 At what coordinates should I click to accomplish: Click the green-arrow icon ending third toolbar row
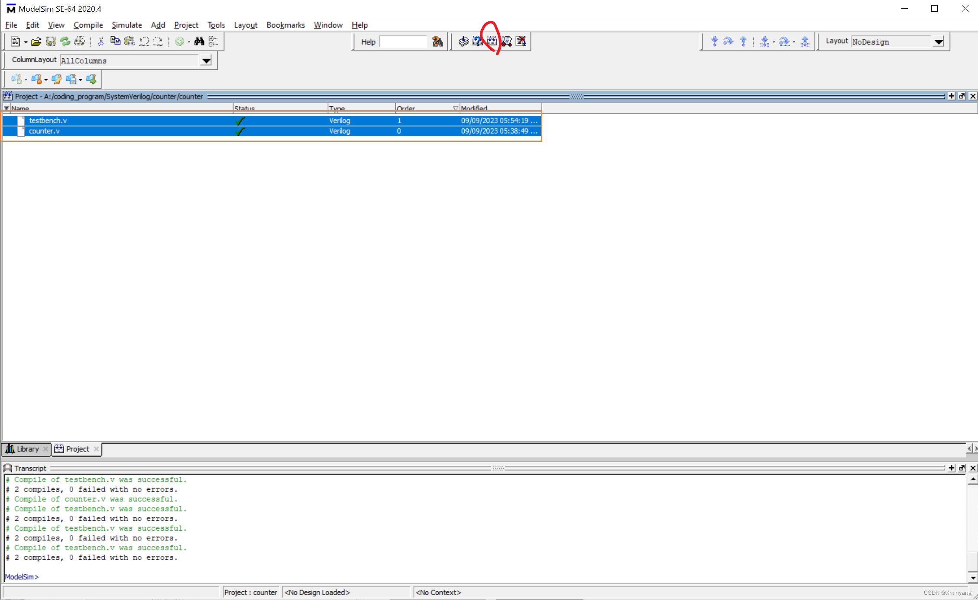[91, 79]
